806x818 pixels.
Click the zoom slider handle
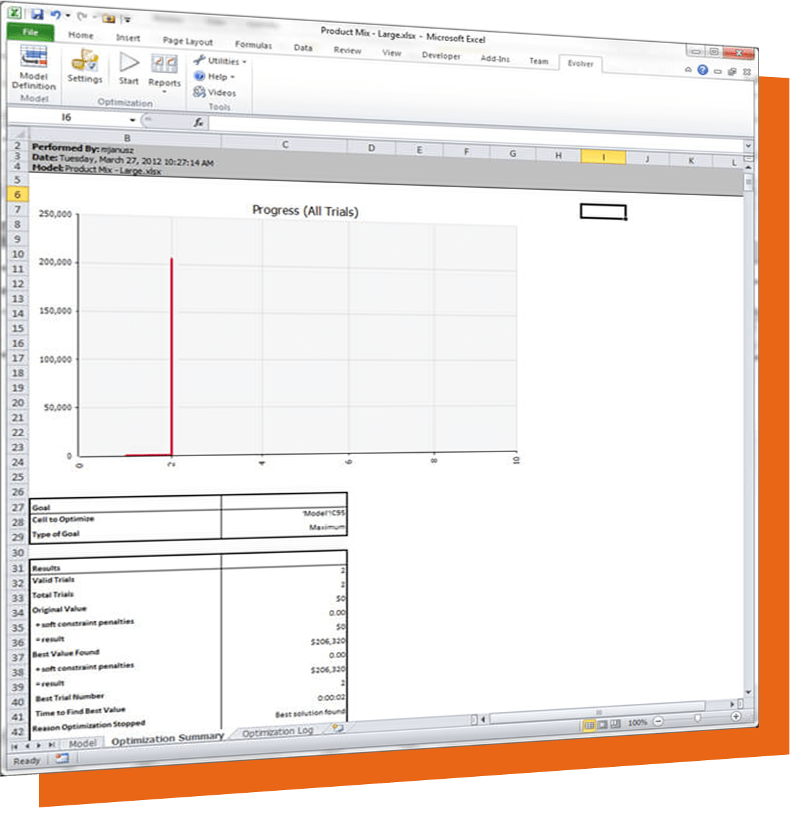(x=697, y=718)
